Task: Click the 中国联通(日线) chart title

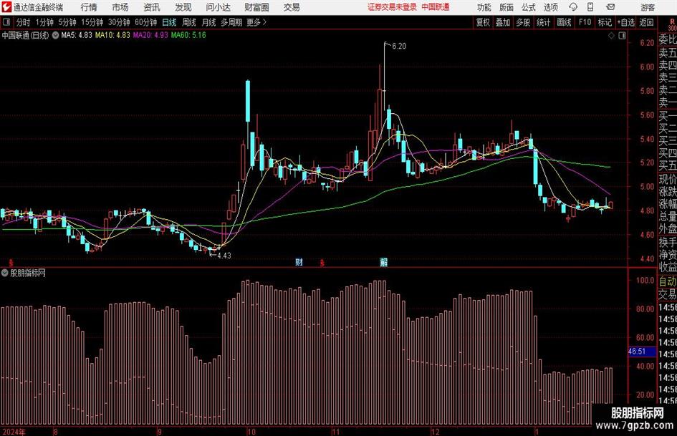Action: coord(25,35)
